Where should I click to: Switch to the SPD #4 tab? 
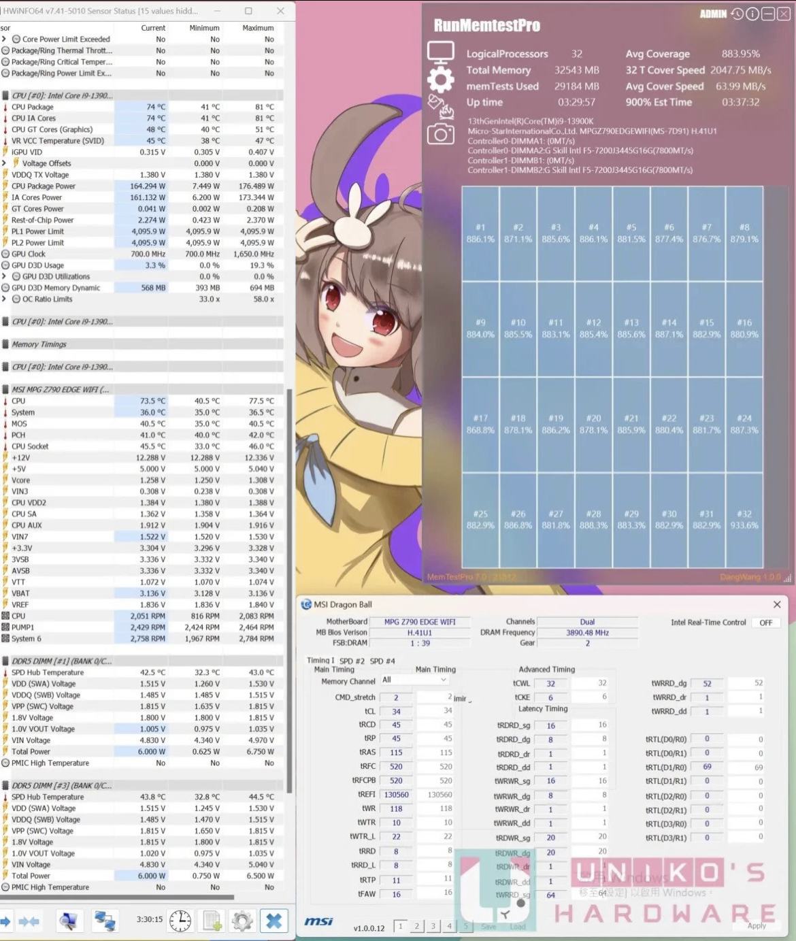382,661
